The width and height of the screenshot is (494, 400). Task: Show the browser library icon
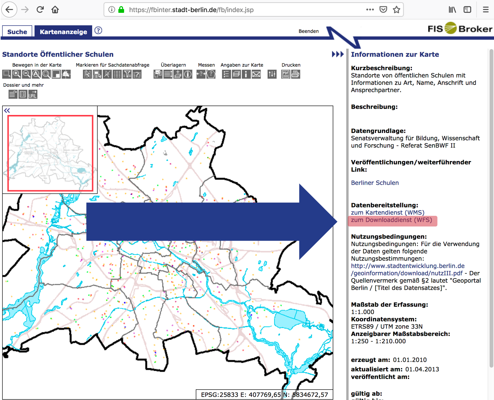[452, 10]
